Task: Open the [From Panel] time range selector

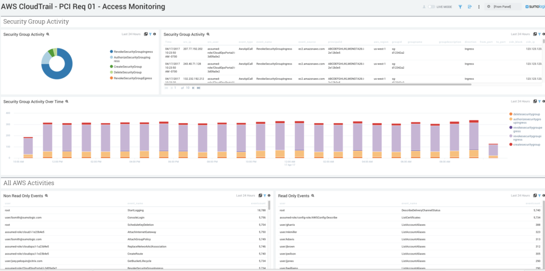Action: 503,6
